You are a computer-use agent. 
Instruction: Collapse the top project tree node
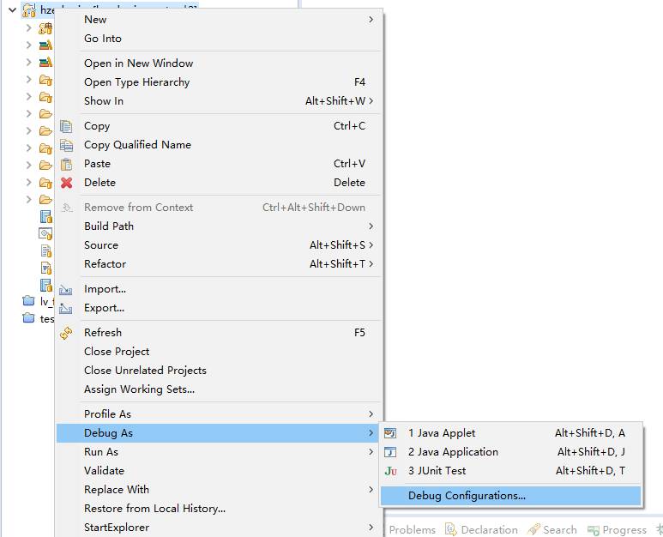tap(13, 9)
